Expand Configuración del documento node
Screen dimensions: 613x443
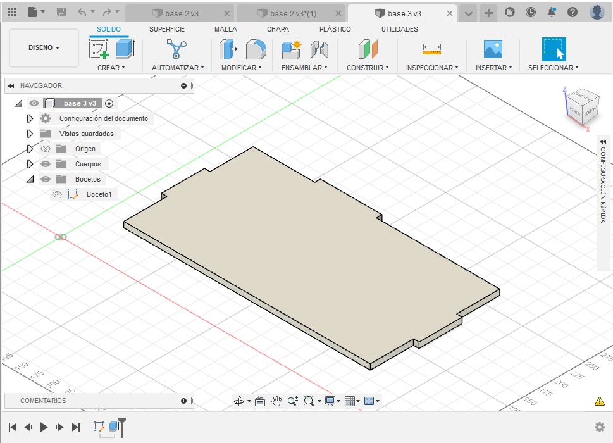point(30,118)
